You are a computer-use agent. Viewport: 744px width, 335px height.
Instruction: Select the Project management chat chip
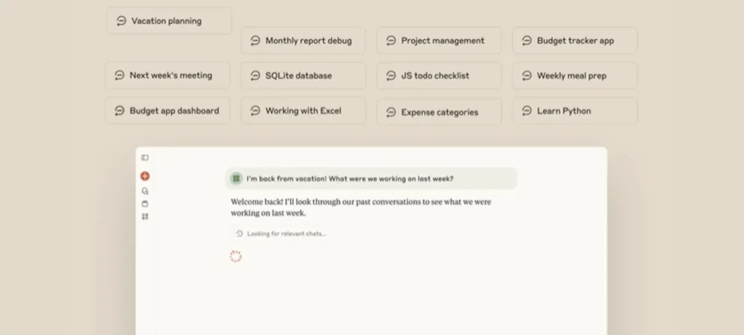[439, 41]
